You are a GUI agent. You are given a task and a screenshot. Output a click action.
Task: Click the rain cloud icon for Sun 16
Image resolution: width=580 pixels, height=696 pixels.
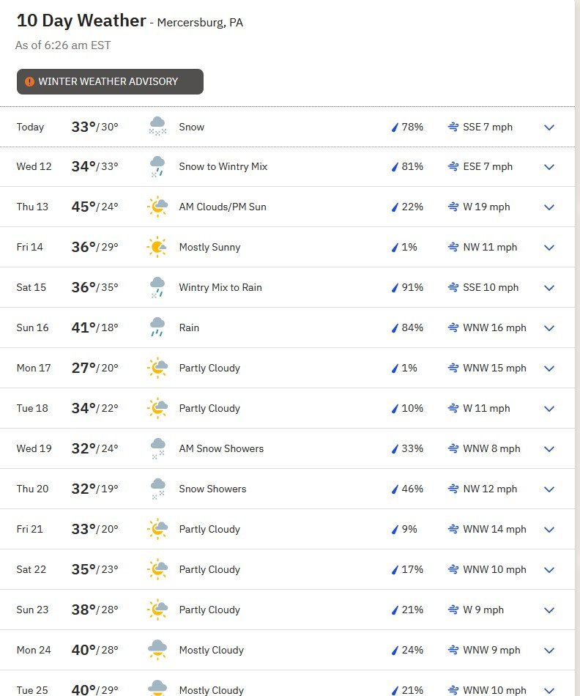tap(157, 327)
